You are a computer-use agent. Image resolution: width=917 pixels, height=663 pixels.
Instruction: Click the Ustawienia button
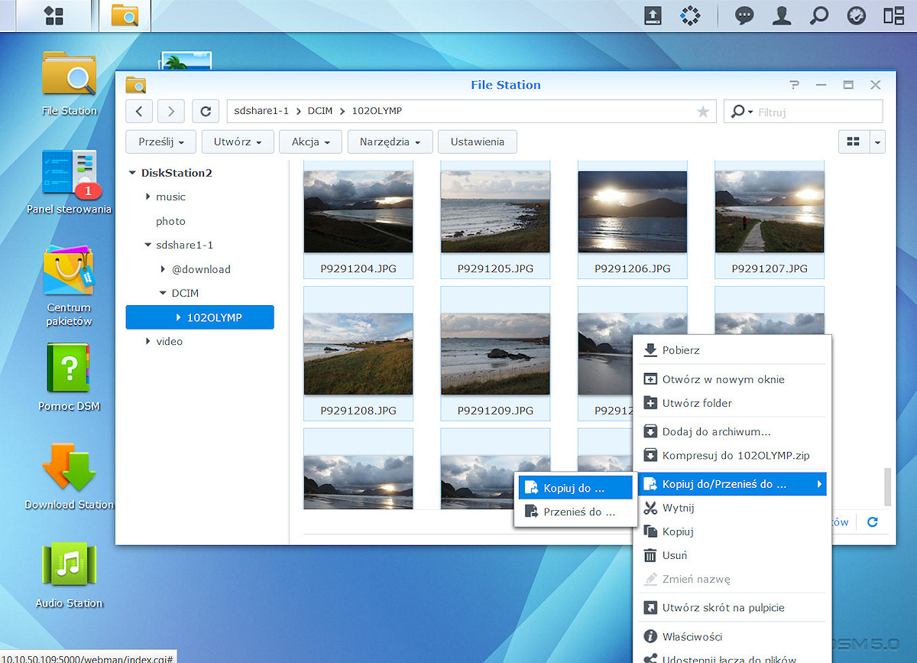478,142
